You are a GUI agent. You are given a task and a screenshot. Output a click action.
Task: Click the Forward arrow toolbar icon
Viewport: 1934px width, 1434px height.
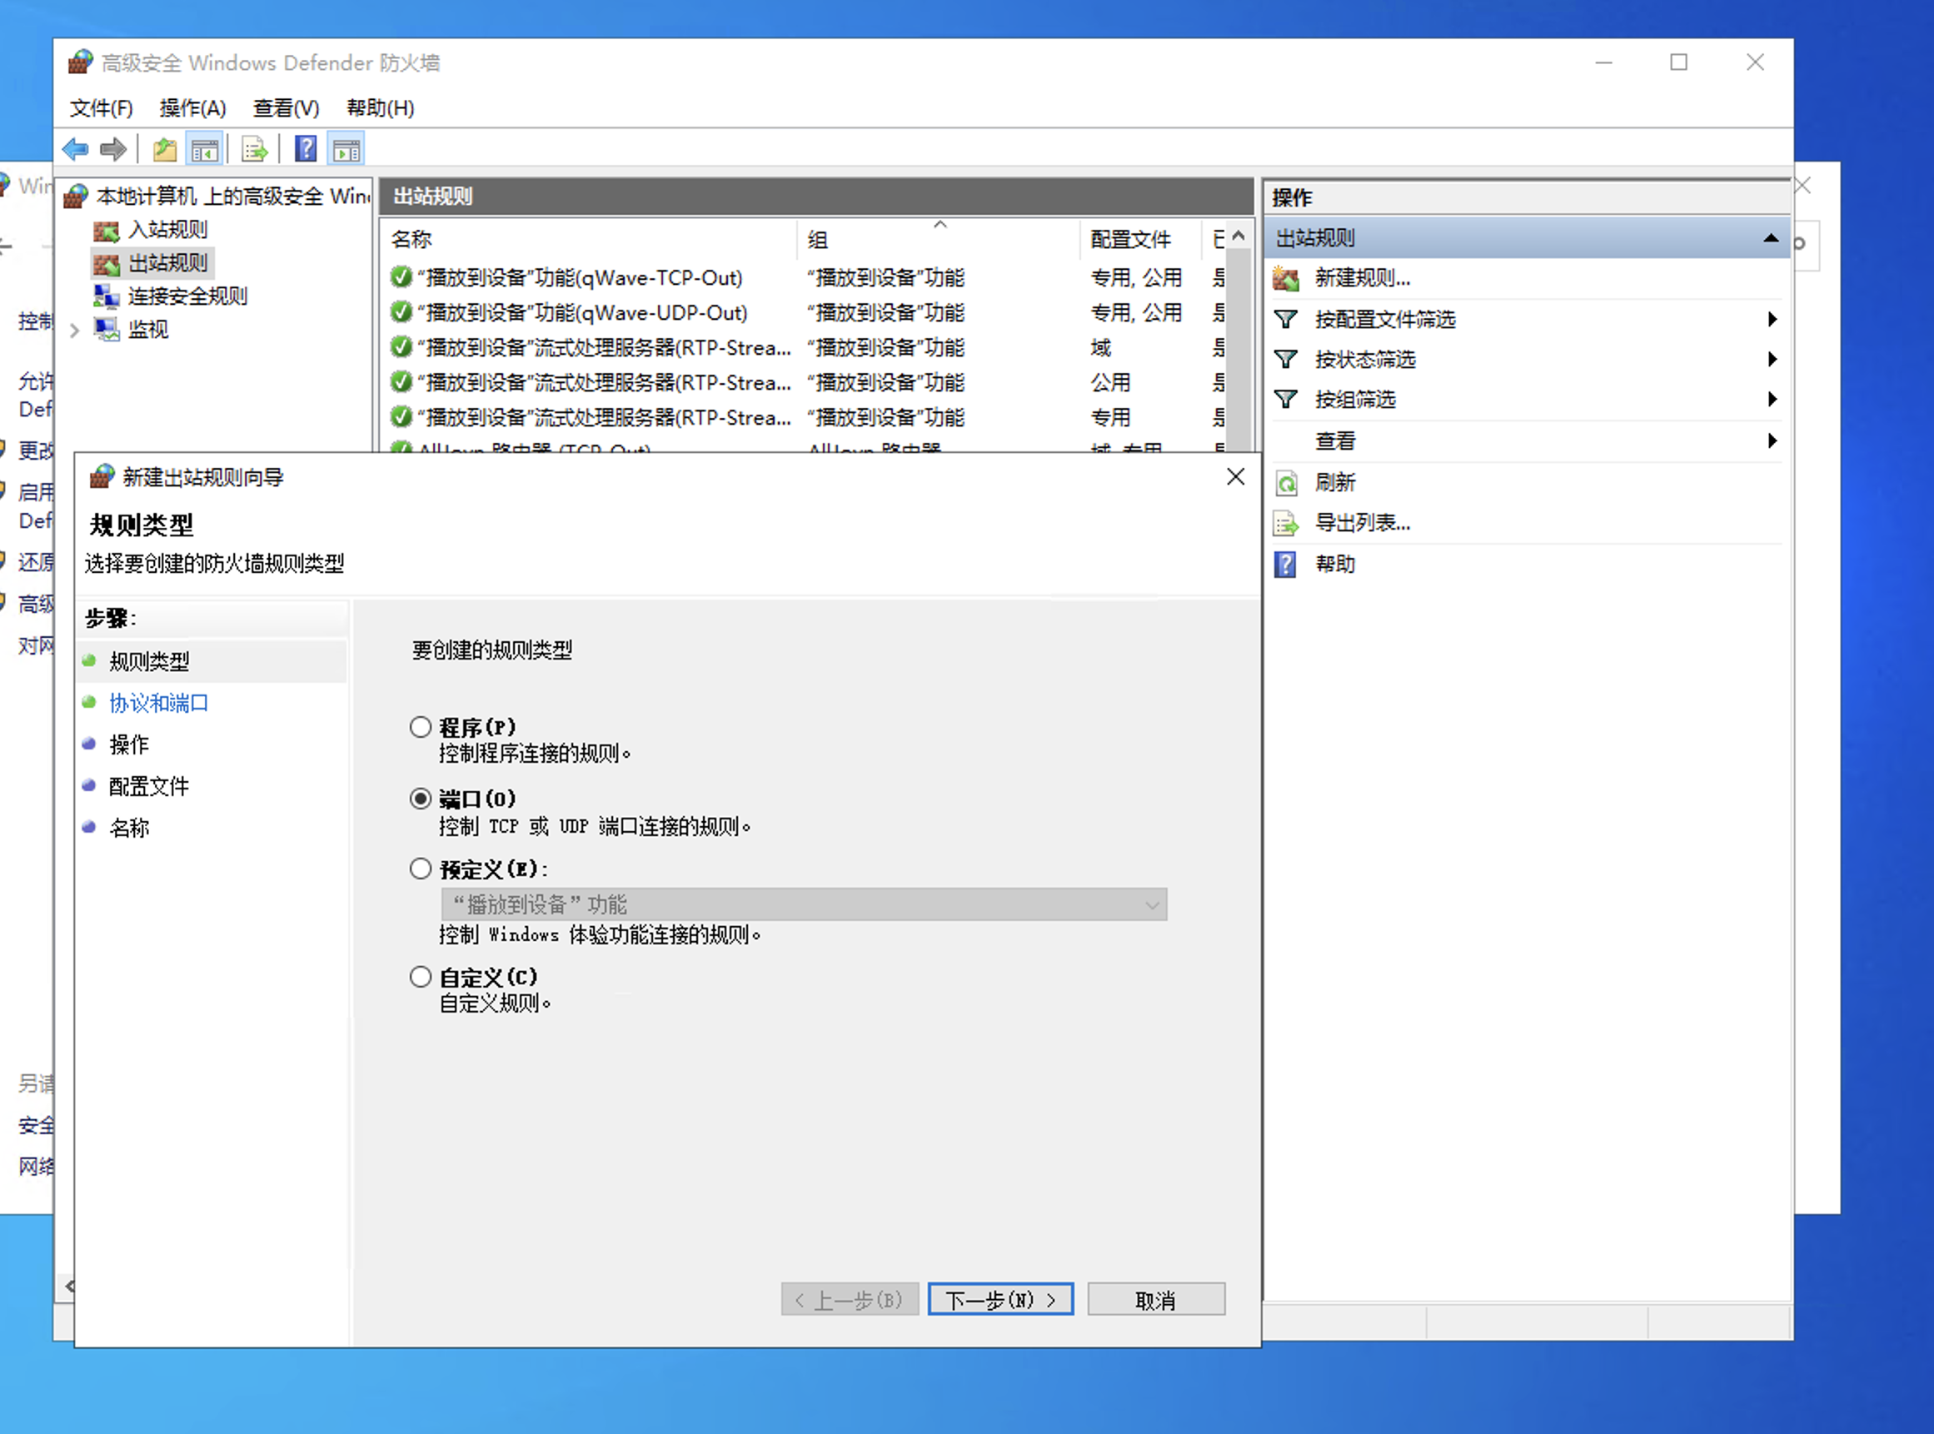coord(112,149)
